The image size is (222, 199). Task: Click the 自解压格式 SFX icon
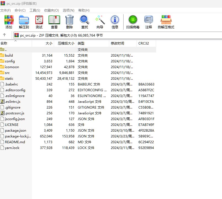166,22
